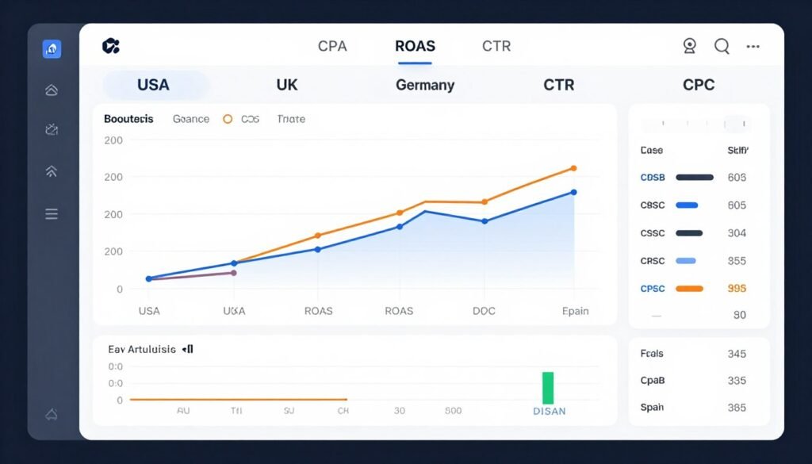This screenshot has width=812, height=464.
Task: Switch to the CTR tab
Action: point(495,46)
